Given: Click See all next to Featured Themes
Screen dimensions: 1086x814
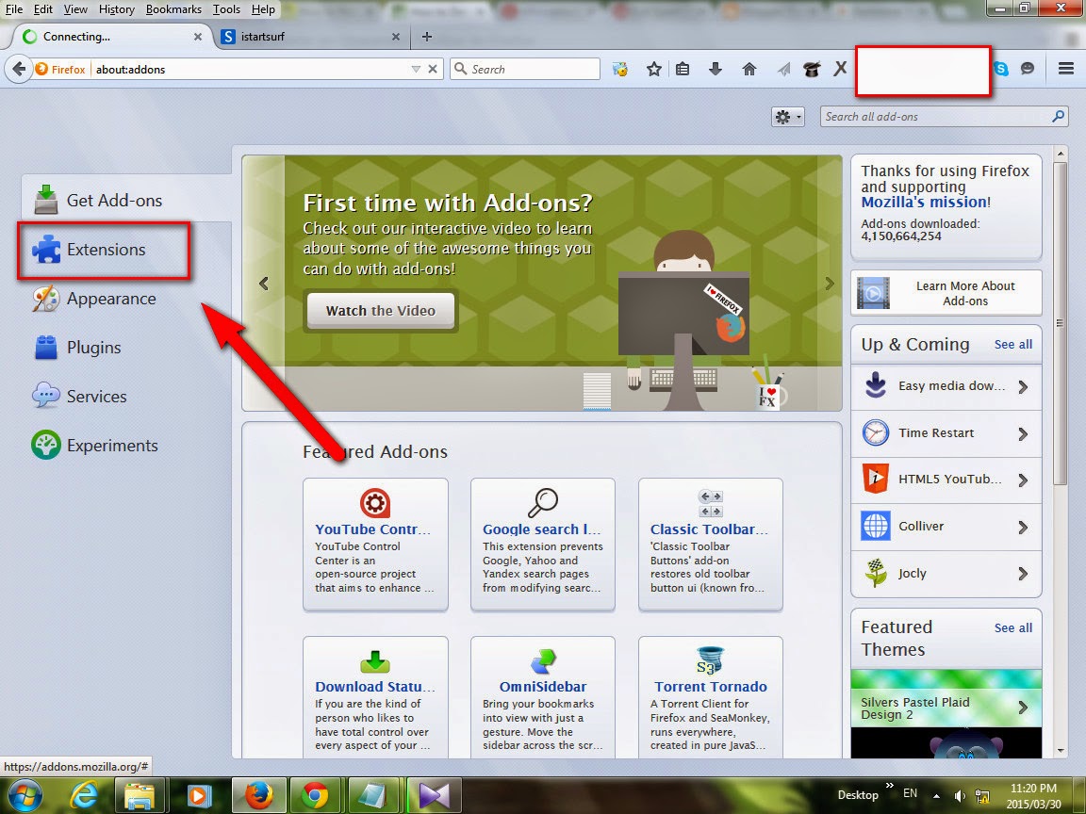Looking at the screenshot, I should (1013, 627).
